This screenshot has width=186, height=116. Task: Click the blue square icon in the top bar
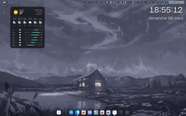(x=107, y=2)
